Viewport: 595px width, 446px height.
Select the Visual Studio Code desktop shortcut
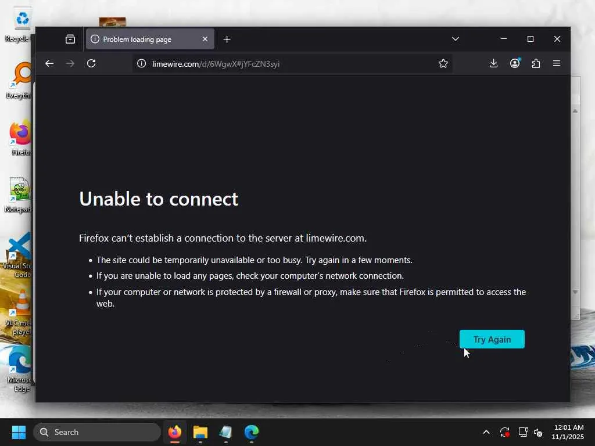tap(18, 256)
